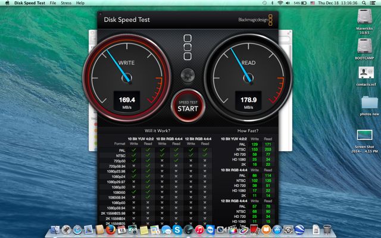Select the 1080p23.98 format row label
Screen dimensions: 381x238
[x=116, y=171]
